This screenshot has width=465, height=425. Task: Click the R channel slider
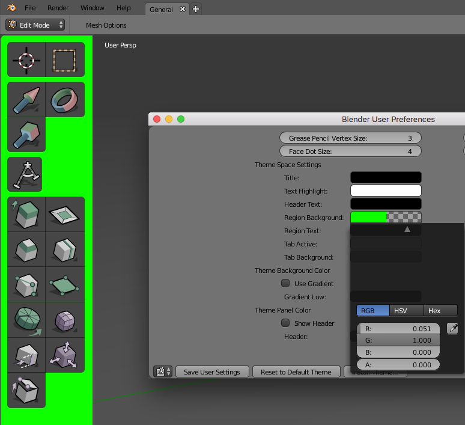(x=398, y=329)
